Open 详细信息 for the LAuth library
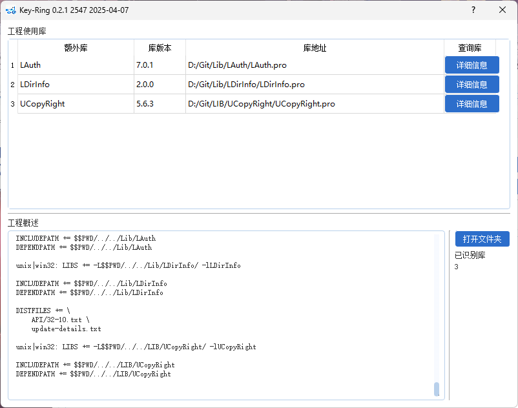 click(x=471, y=65)
